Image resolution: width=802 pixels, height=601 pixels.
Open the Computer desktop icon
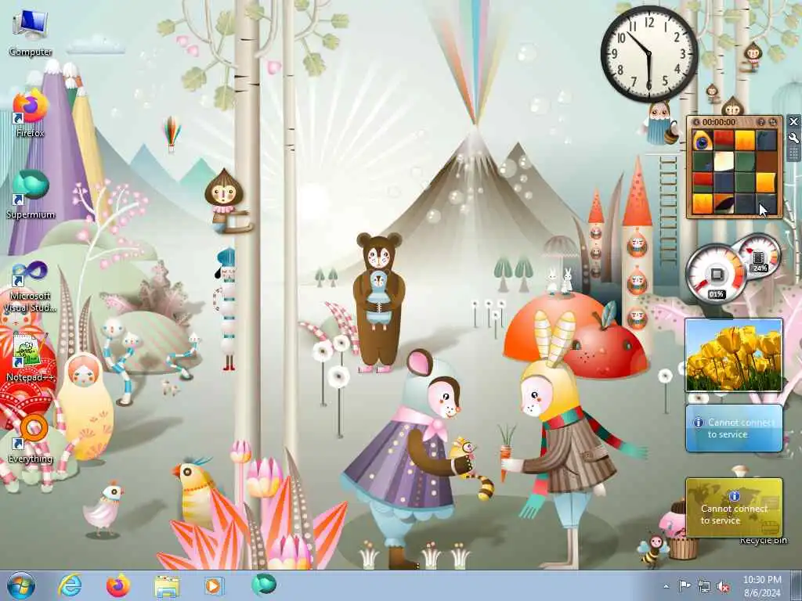coord(31,33)
